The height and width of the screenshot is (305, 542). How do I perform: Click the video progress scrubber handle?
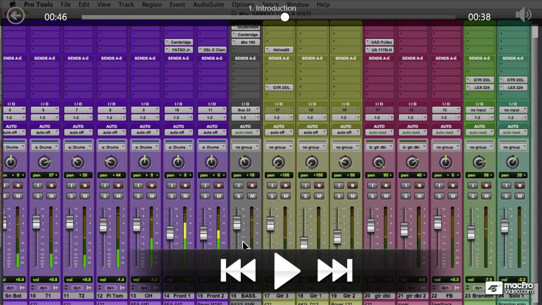285,17
